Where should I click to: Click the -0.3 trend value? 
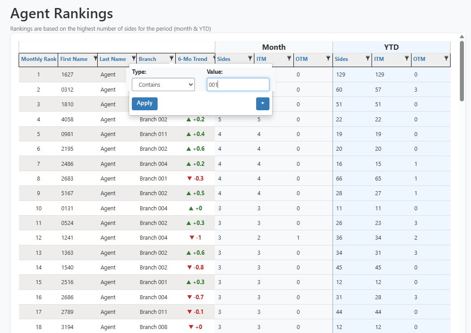196,179
